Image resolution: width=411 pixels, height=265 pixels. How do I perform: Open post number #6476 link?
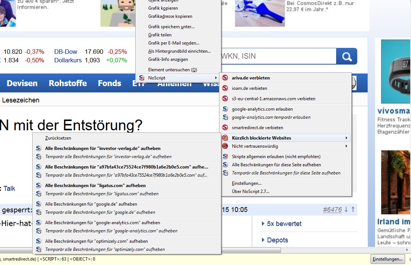[332, 210]
